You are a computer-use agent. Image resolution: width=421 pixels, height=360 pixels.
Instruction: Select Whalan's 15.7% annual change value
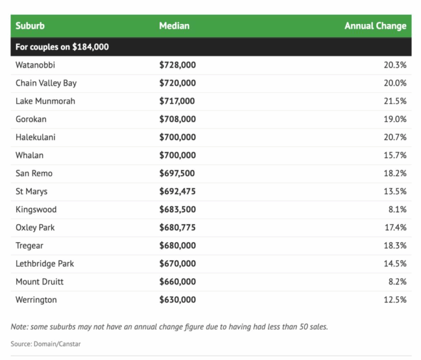395,156
